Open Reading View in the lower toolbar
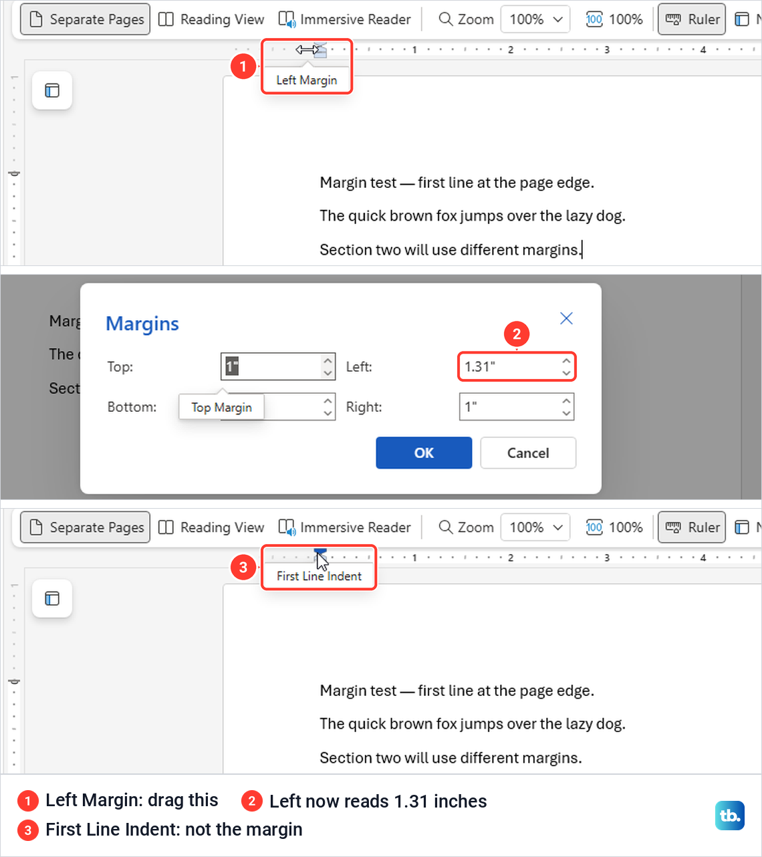 [x=211, y=527]
